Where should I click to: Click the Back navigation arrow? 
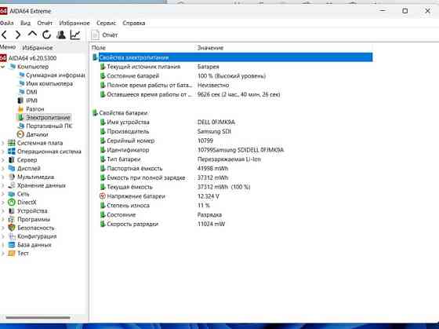[4, 35]
